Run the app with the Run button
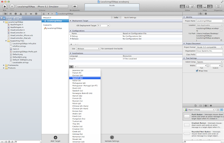The height and width of the screenshot is (143, 224). 5,7
